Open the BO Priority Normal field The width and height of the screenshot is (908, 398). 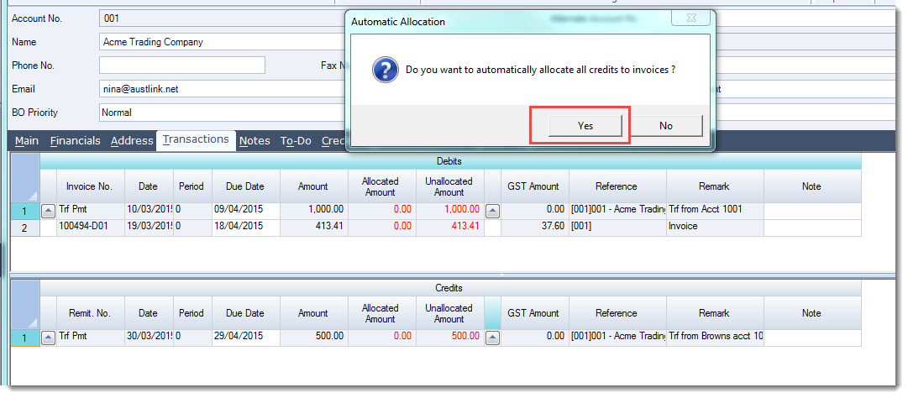coord(223,113)
